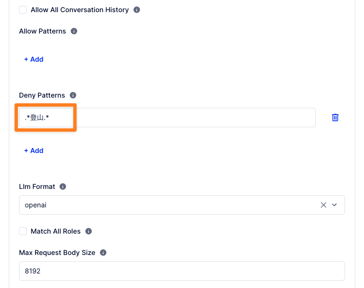The width and height of the screenshot is (364, 288).
Task: Clear the openai selection with X icon
Action: [323, 205]
